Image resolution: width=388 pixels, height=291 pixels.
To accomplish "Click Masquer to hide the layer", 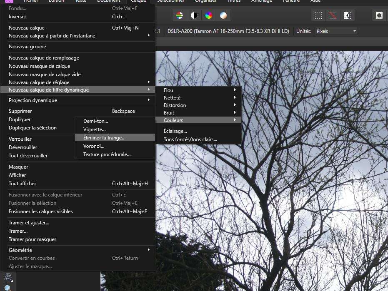I will (78, 167).
